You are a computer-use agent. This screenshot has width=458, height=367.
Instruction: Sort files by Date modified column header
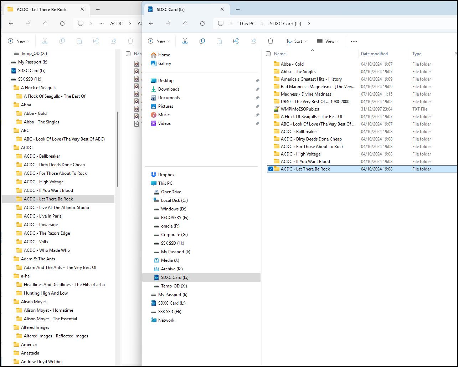[x=374, y=54]
